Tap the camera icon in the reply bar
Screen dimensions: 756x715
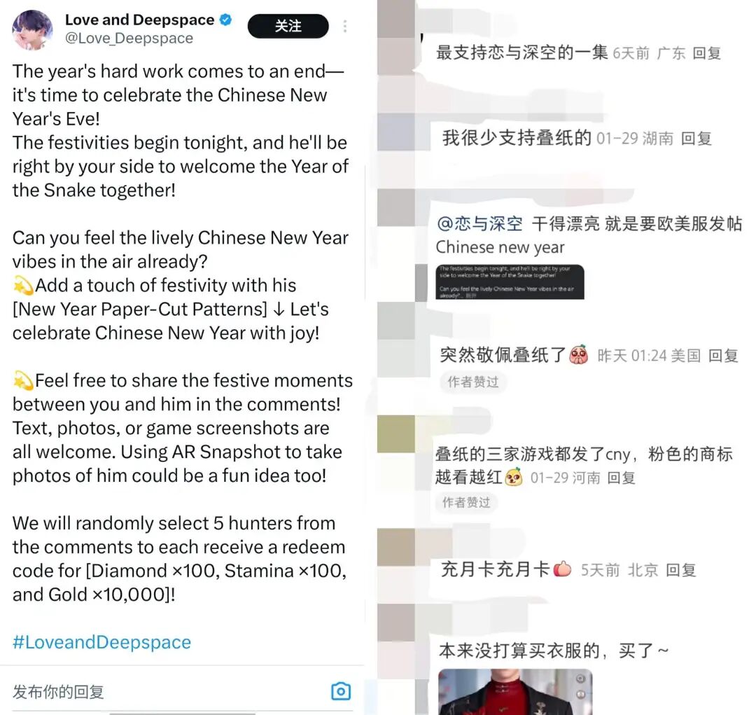pyautogui.click(x=341, y=691)
